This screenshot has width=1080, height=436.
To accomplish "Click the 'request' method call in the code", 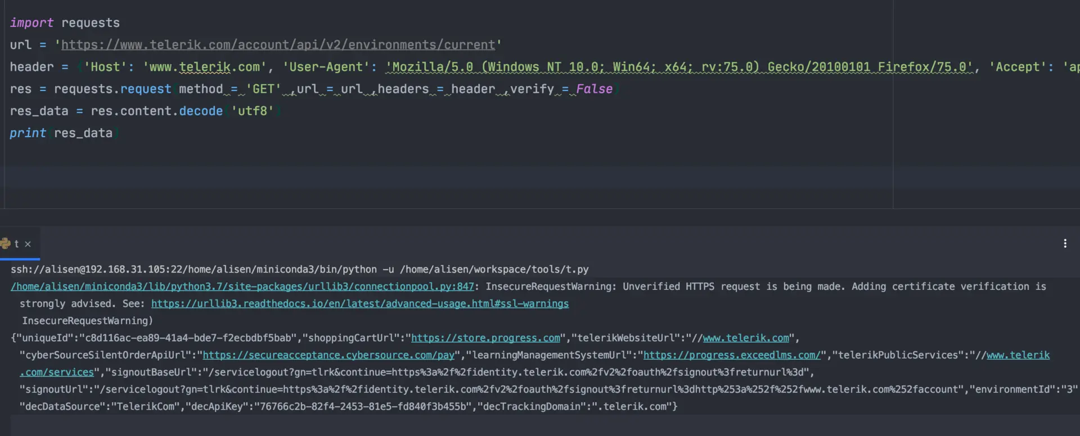I will (x=146, y=89).
